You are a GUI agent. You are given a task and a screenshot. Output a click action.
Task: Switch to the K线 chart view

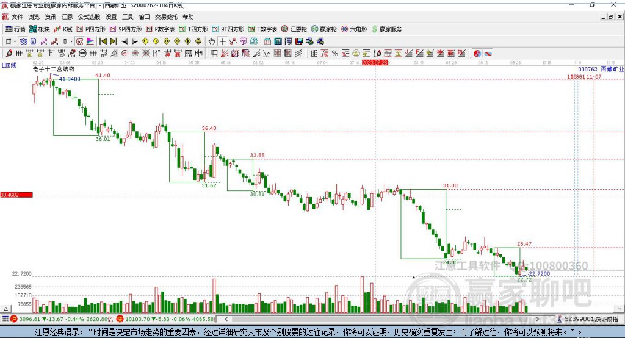pos(63,29)
